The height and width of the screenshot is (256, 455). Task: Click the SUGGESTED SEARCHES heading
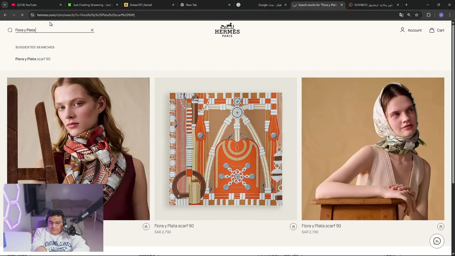(x=35, y=47)
